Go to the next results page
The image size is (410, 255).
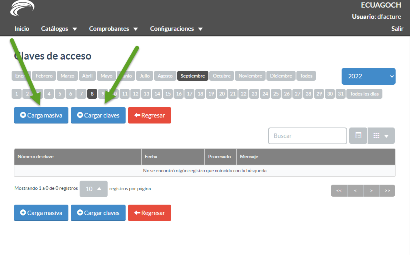pos(371,191)
